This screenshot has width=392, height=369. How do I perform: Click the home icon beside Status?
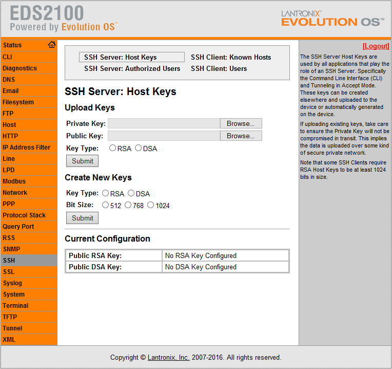52,45
